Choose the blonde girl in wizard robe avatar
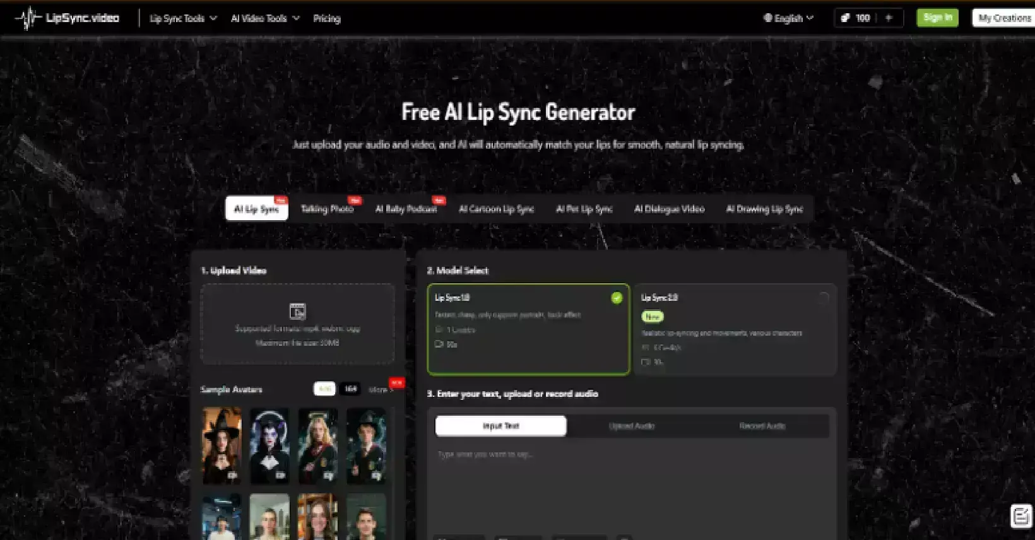 [x=317, y=445]
